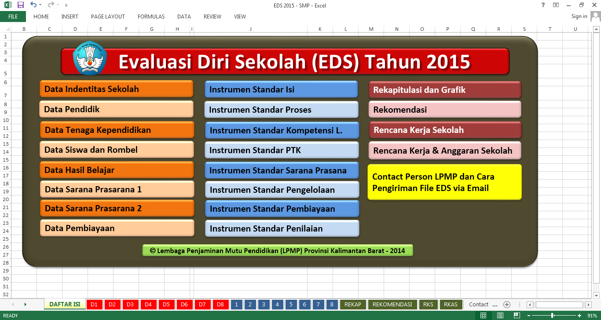Open the INSERT ribbon tab
Image resolution: width=601 pixels, height=320 pixels.
[x=70, y=17]
